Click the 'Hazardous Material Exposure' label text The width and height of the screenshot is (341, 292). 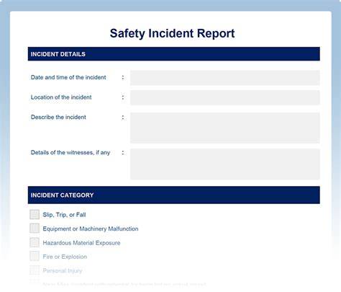click(x=81, y=243)
